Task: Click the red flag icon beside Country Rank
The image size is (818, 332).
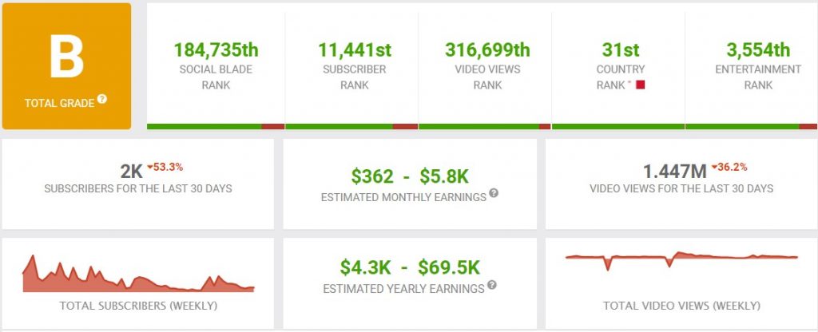Action: [x=640, y=85]
